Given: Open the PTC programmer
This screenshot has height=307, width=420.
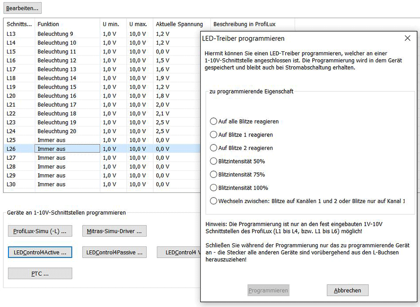Looking at the screenshot, I should point(40,273).
